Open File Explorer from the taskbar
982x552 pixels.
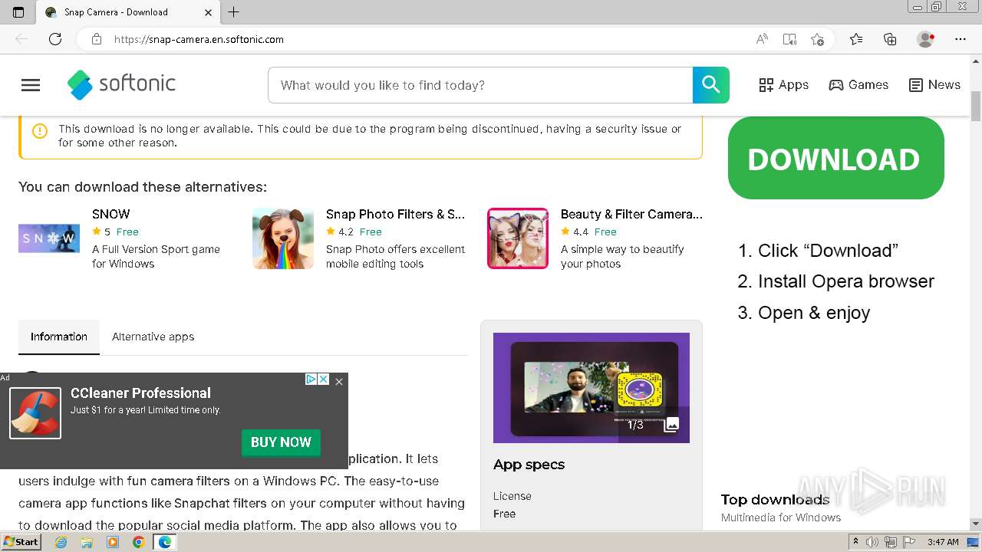click(87, 542)
